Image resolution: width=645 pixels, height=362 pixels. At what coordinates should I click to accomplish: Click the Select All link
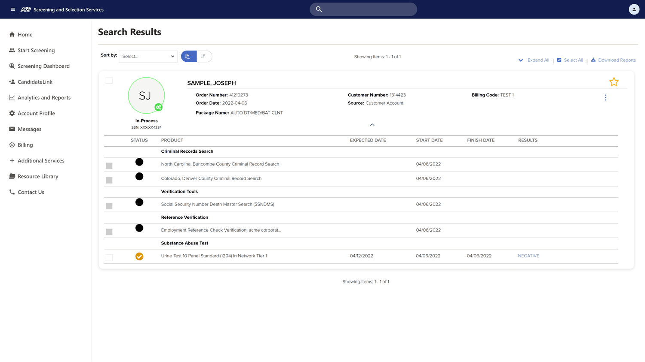(x=573, y=60)
